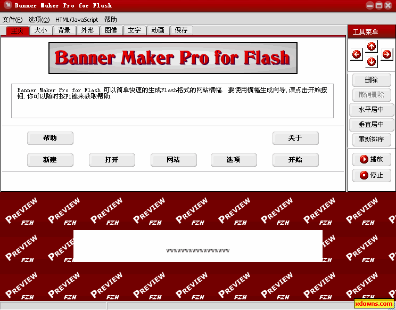This screenshot has height=310, width=396.
Task: Click the description text box
Action: (x=172, y=101)
